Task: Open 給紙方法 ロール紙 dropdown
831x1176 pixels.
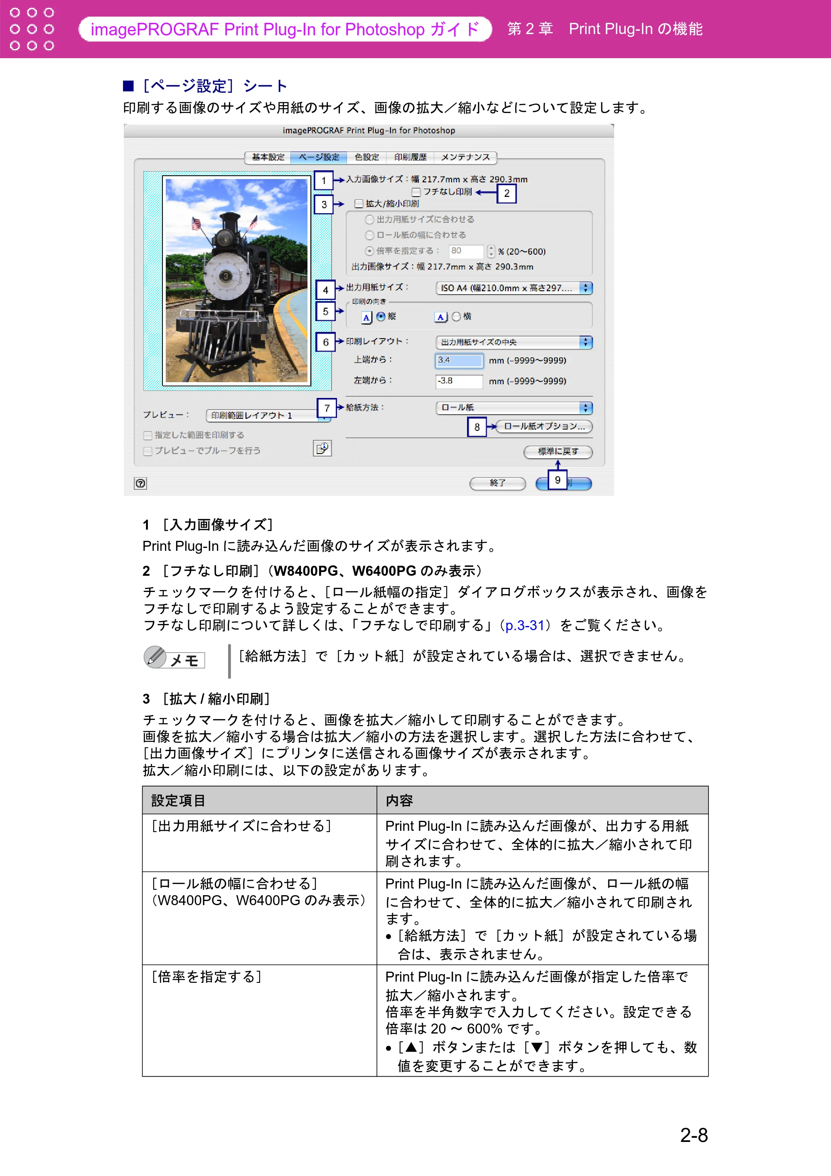Action: coord(514,408)
